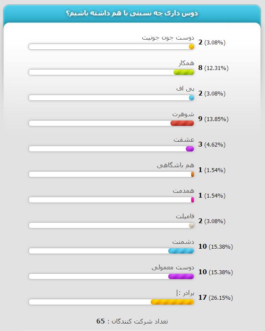
Task: Click the همکار option label
Action: (x=186, y=63)
